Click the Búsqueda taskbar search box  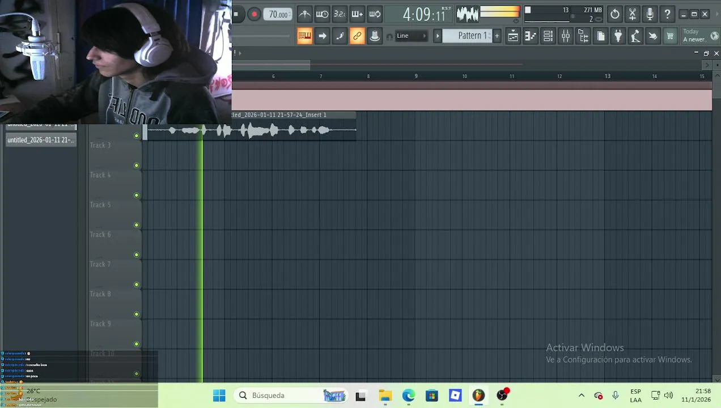click(291, 396)
